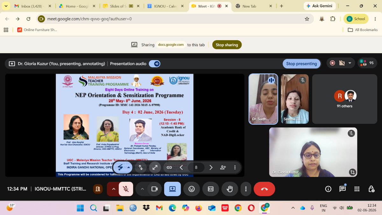This screenshot has height=215, width=382.
Task: Open activities grid icon
Action: pyautogui.click(x=357, y=189)
